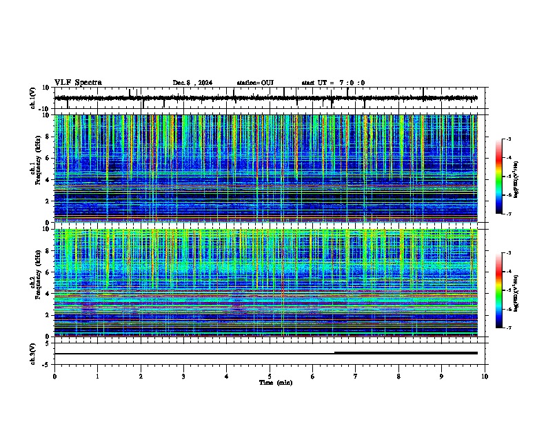Click time axis tick label "5"
This screenshot has height=422, width=546.
(270, 376)
